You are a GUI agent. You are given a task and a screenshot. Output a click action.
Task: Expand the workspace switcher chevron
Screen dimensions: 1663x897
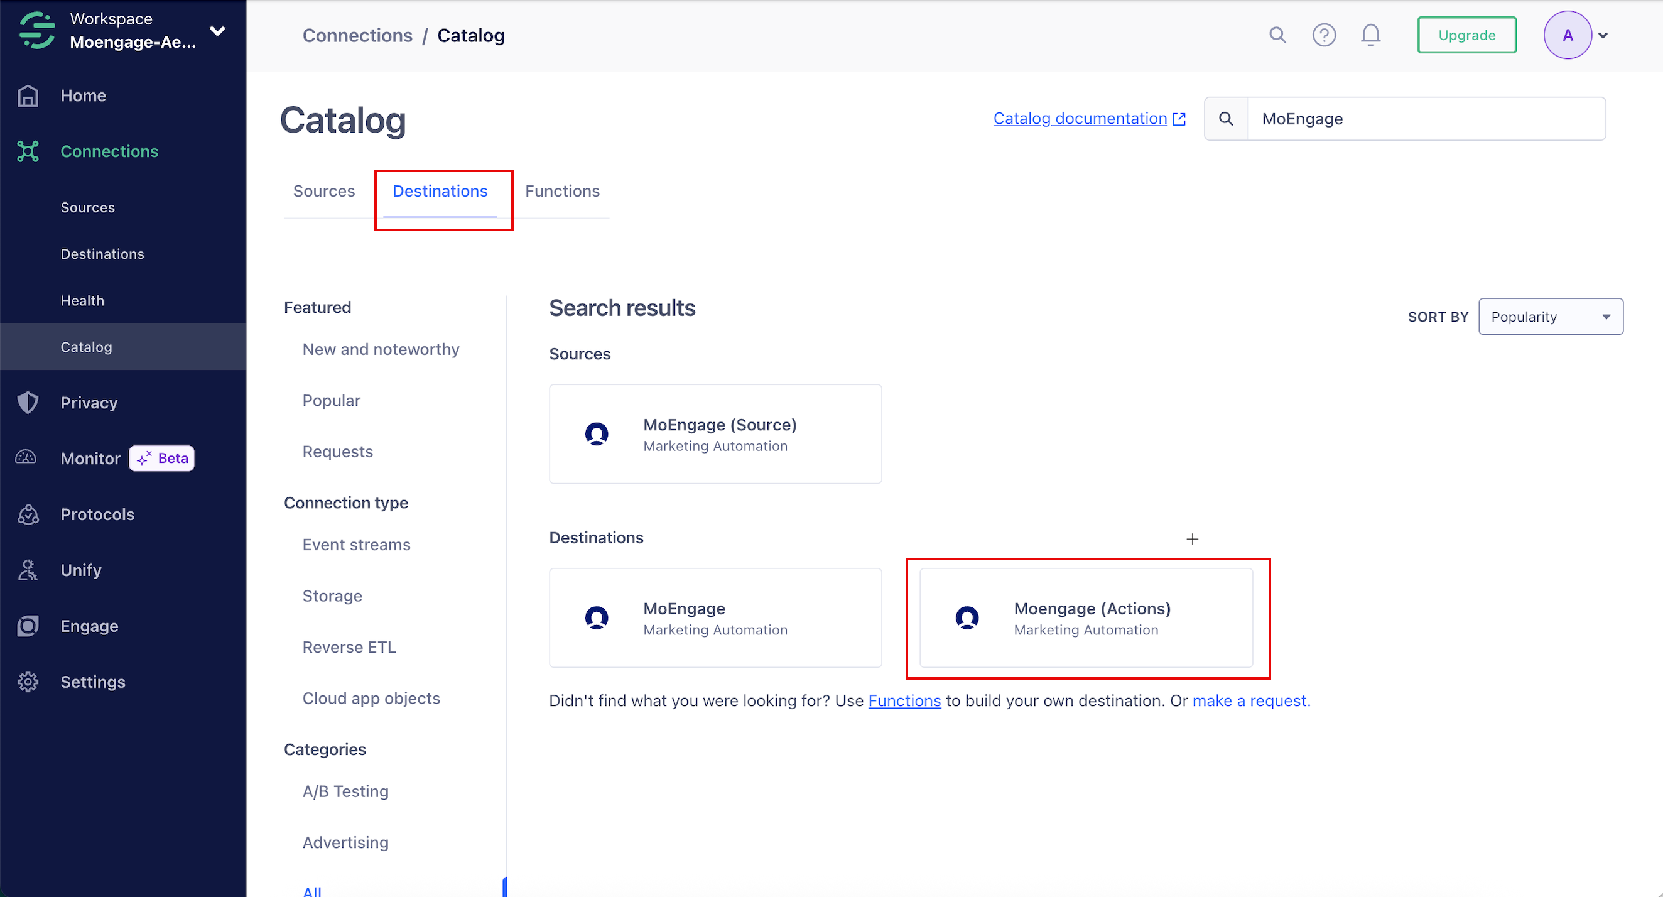pyautogui.click(x=217, y=30)
